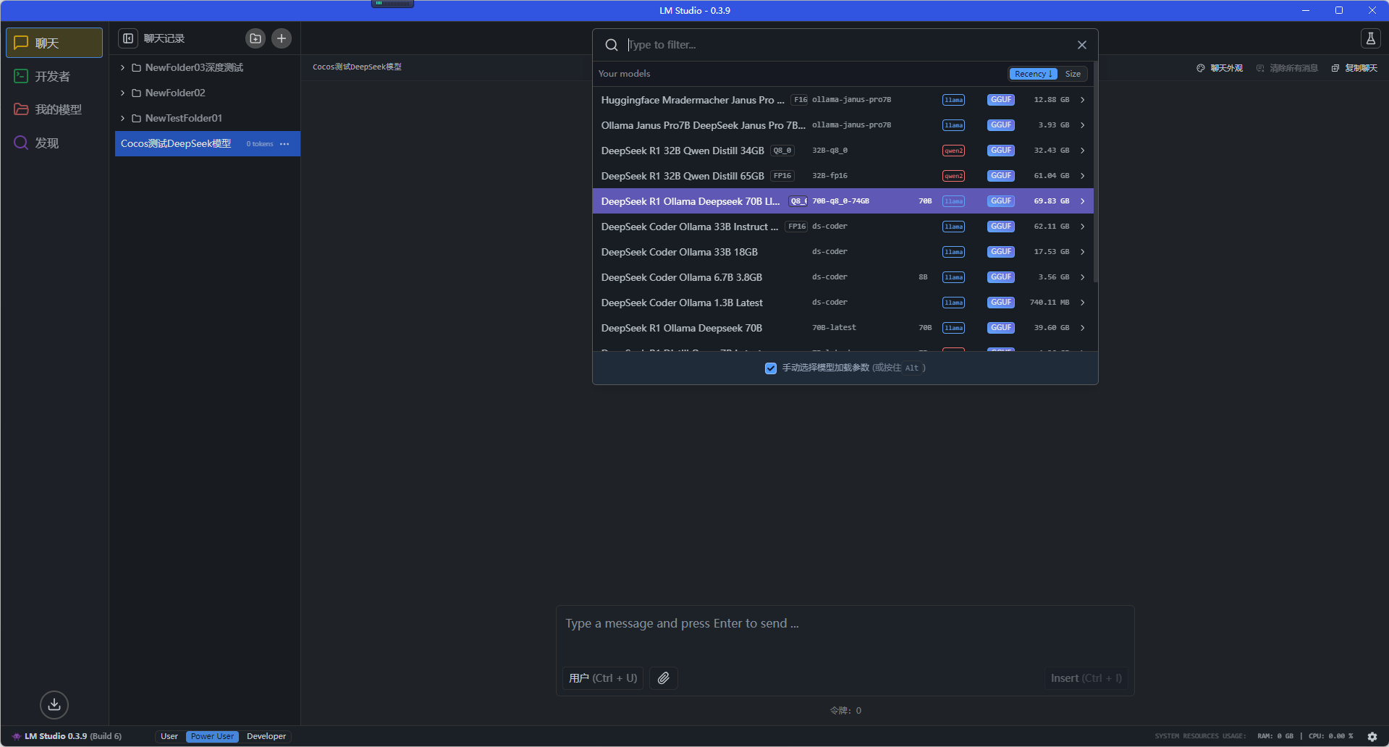Screen dimensions: 1389x747
Task: Click the RAM usage readout
Action: pos(1275,736)
